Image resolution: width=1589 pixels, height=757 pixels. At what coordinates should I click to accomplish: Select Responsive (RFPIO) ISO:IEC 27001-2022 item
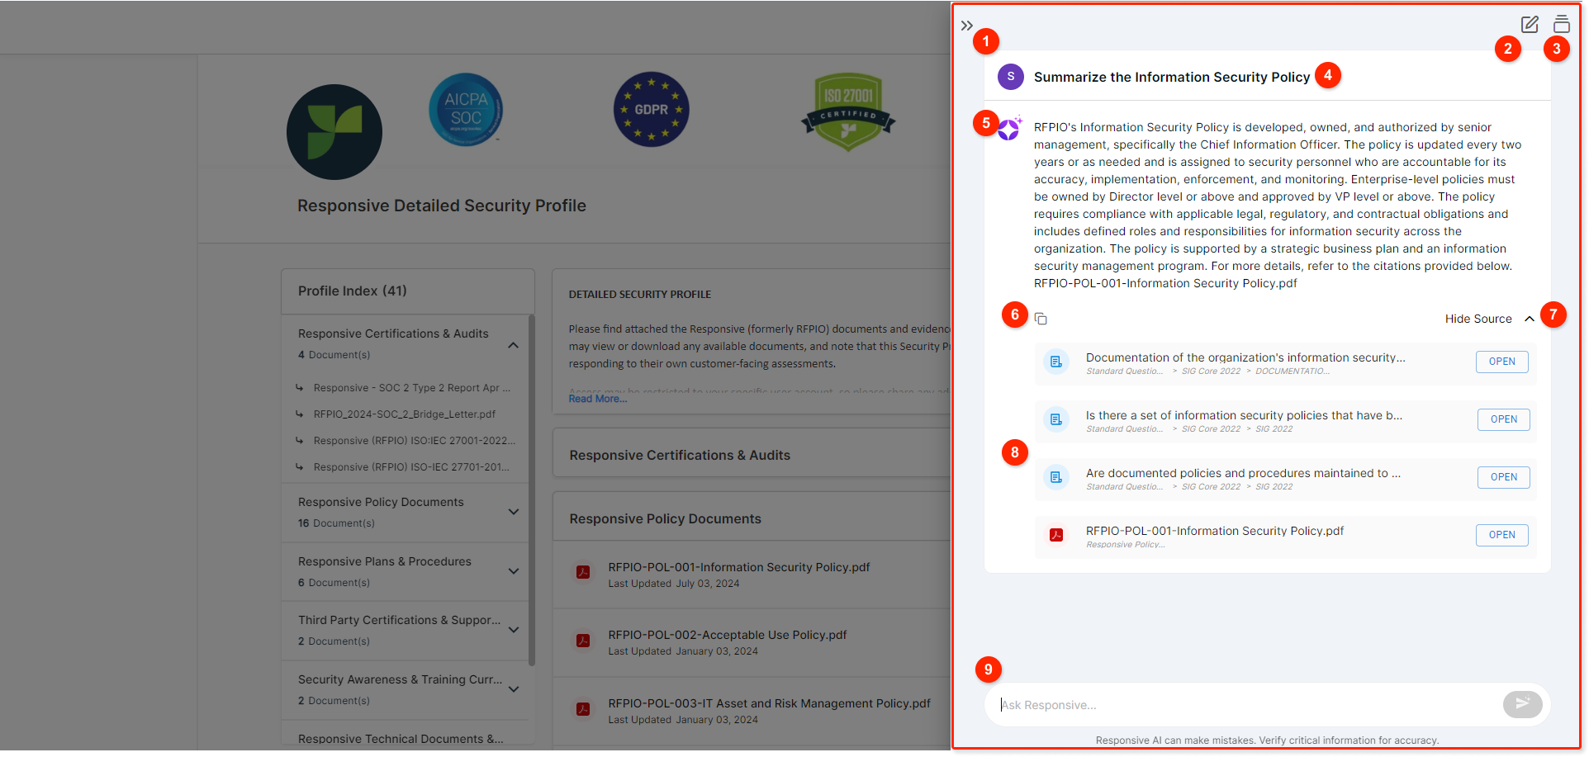pos(414,441)
